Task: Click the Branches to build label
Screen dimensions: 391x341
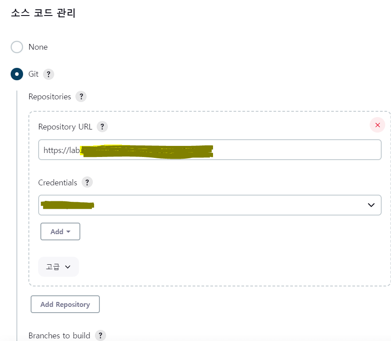Action: (59, 336)
